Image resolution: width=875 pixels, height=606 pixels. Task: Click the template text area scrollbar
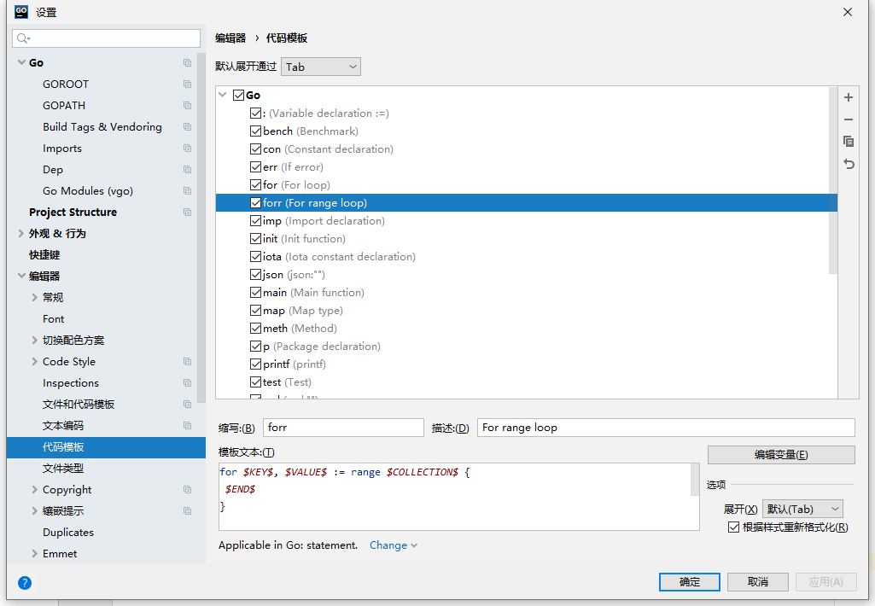point(695,480)
